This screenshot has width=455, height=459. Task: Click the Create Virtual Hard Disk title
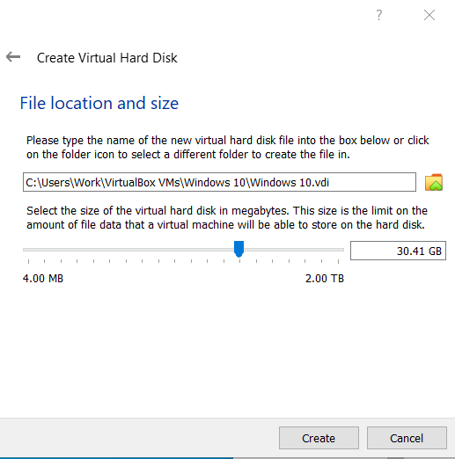[107, 58]
